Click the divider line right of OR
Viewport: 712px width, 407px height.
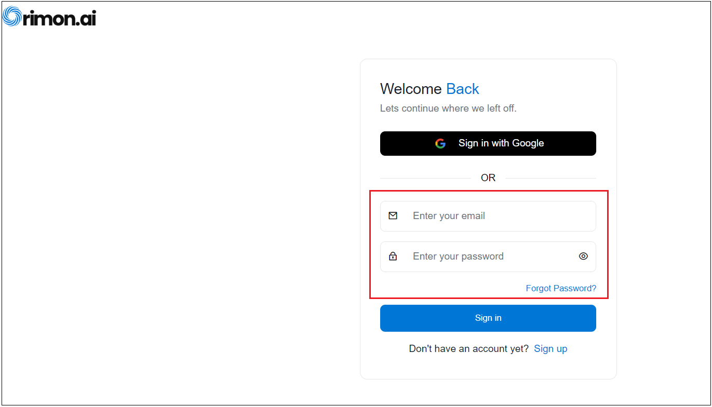pos(550,178)
